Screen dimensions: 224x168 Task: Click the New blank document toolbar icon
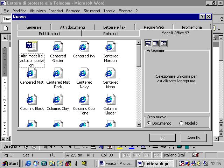(6, 28)
